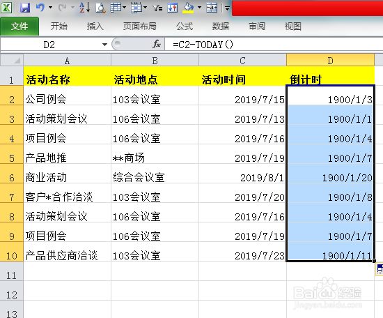The width and height of the screenshot is (383, 318).
Task: Switch to the 视图 tab
Action: tap(293, 26)
